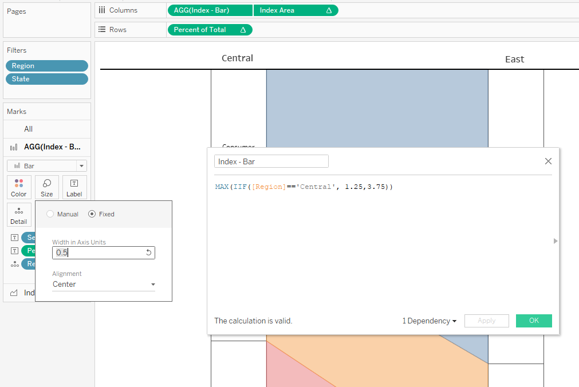The image size is (579, 387).
Task: Click the text label icon next to Se pill
Action: 14,238
